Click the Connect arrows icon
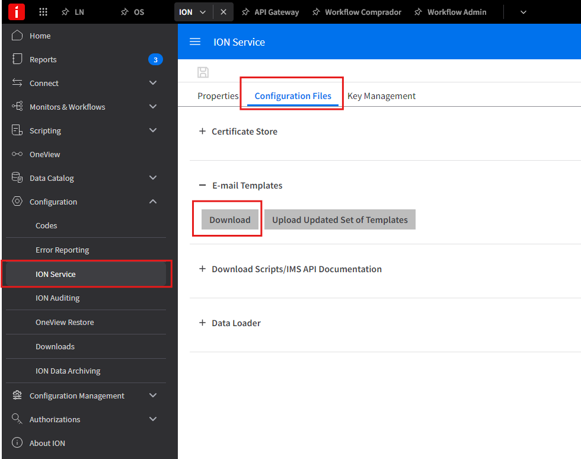Screen dimensions: 581x459 [17, 82]
